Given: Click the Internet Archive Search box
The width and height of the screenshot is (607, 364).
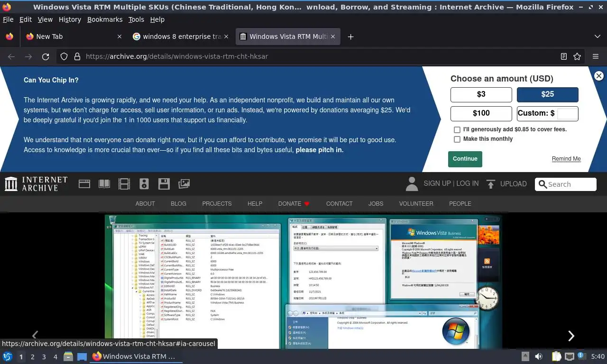Looking at the screenshot, I should (x=566, y=184).
